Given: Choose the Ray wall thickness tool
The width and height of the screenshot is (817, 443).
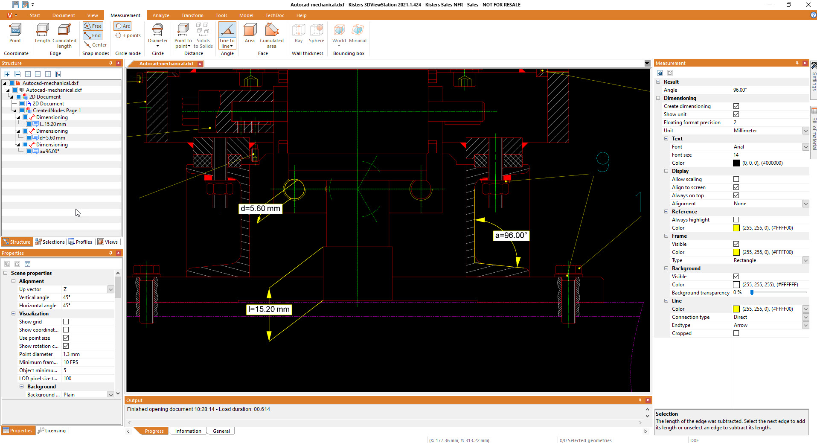Looking at the screenshot, I should pos(299,34).
